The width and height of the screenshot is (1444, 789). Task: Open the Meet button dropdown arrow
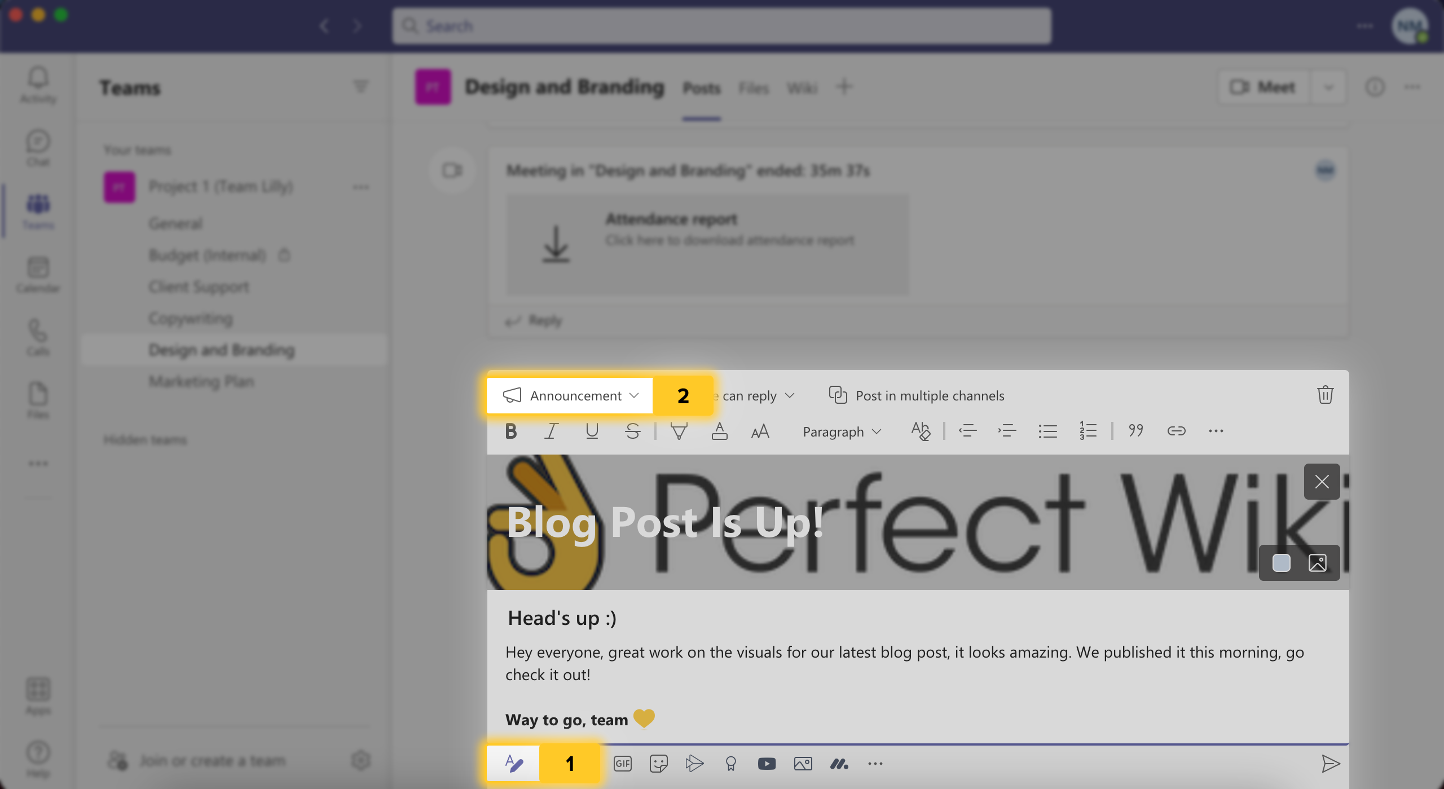[1328, 87]
